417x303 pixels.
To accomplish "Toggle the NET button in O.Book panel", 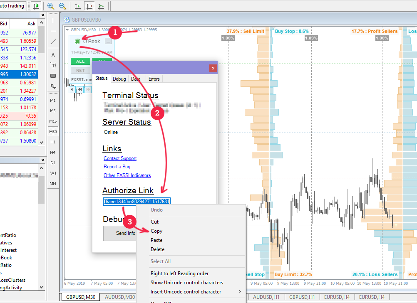I will (x=80, y=71).
